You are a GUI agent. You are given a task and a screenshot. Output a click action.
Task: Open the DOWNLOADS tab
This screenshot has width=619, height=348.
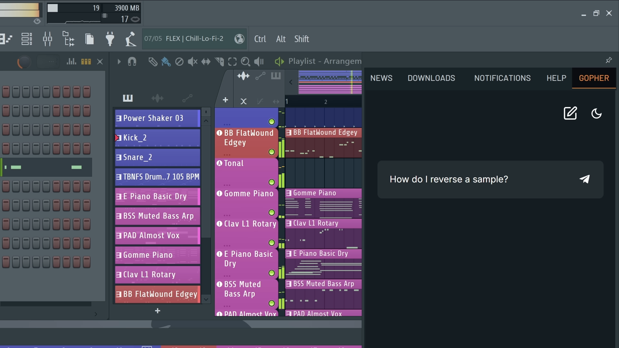pos(431,78)
